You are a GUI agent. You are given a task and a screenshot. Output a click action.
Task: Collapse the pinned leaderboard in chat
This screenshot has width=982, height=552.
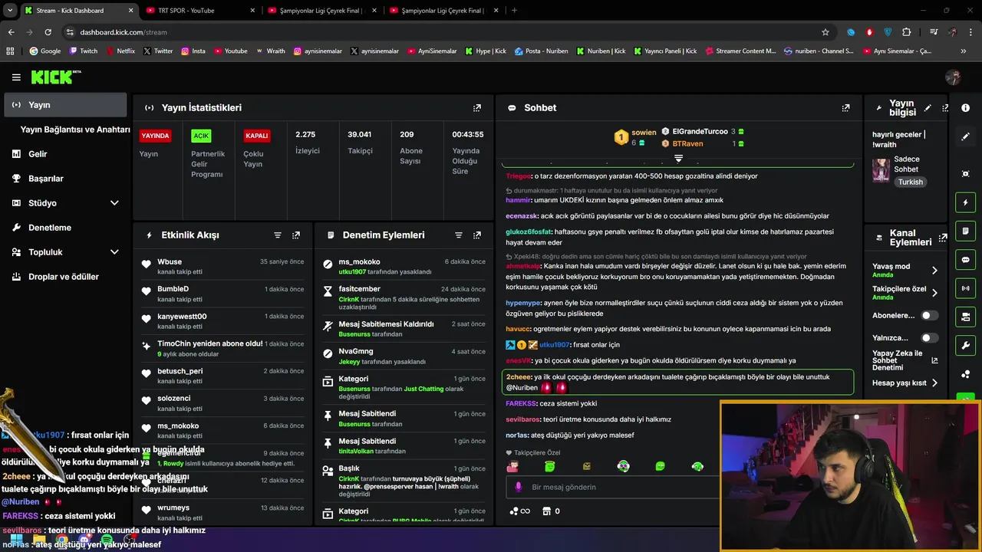pyautogui.click(x=678, y=158)
